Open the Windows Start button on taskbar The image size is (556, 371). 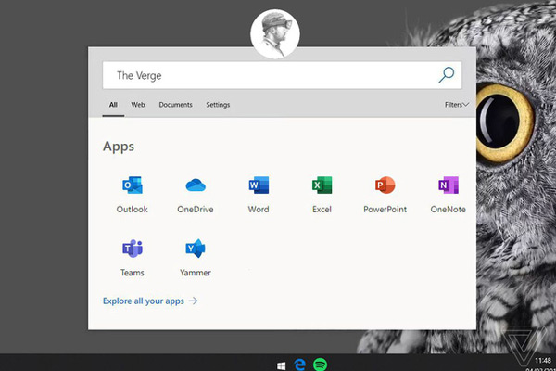(281, 365)
